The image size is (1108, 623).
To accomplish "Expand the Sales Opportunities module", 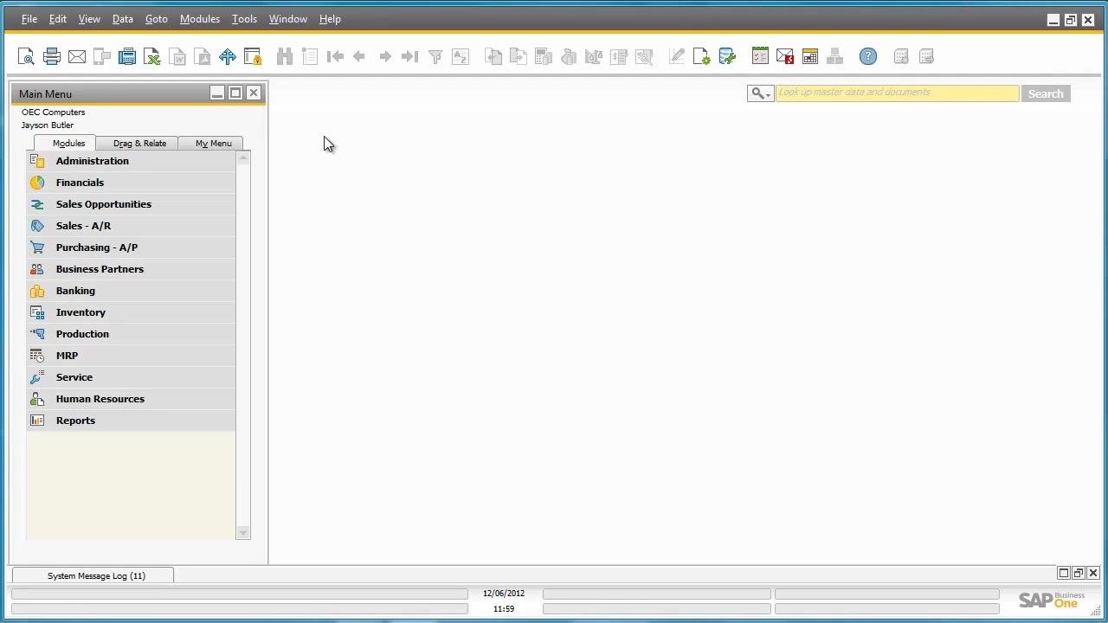I will pos(131,204).
